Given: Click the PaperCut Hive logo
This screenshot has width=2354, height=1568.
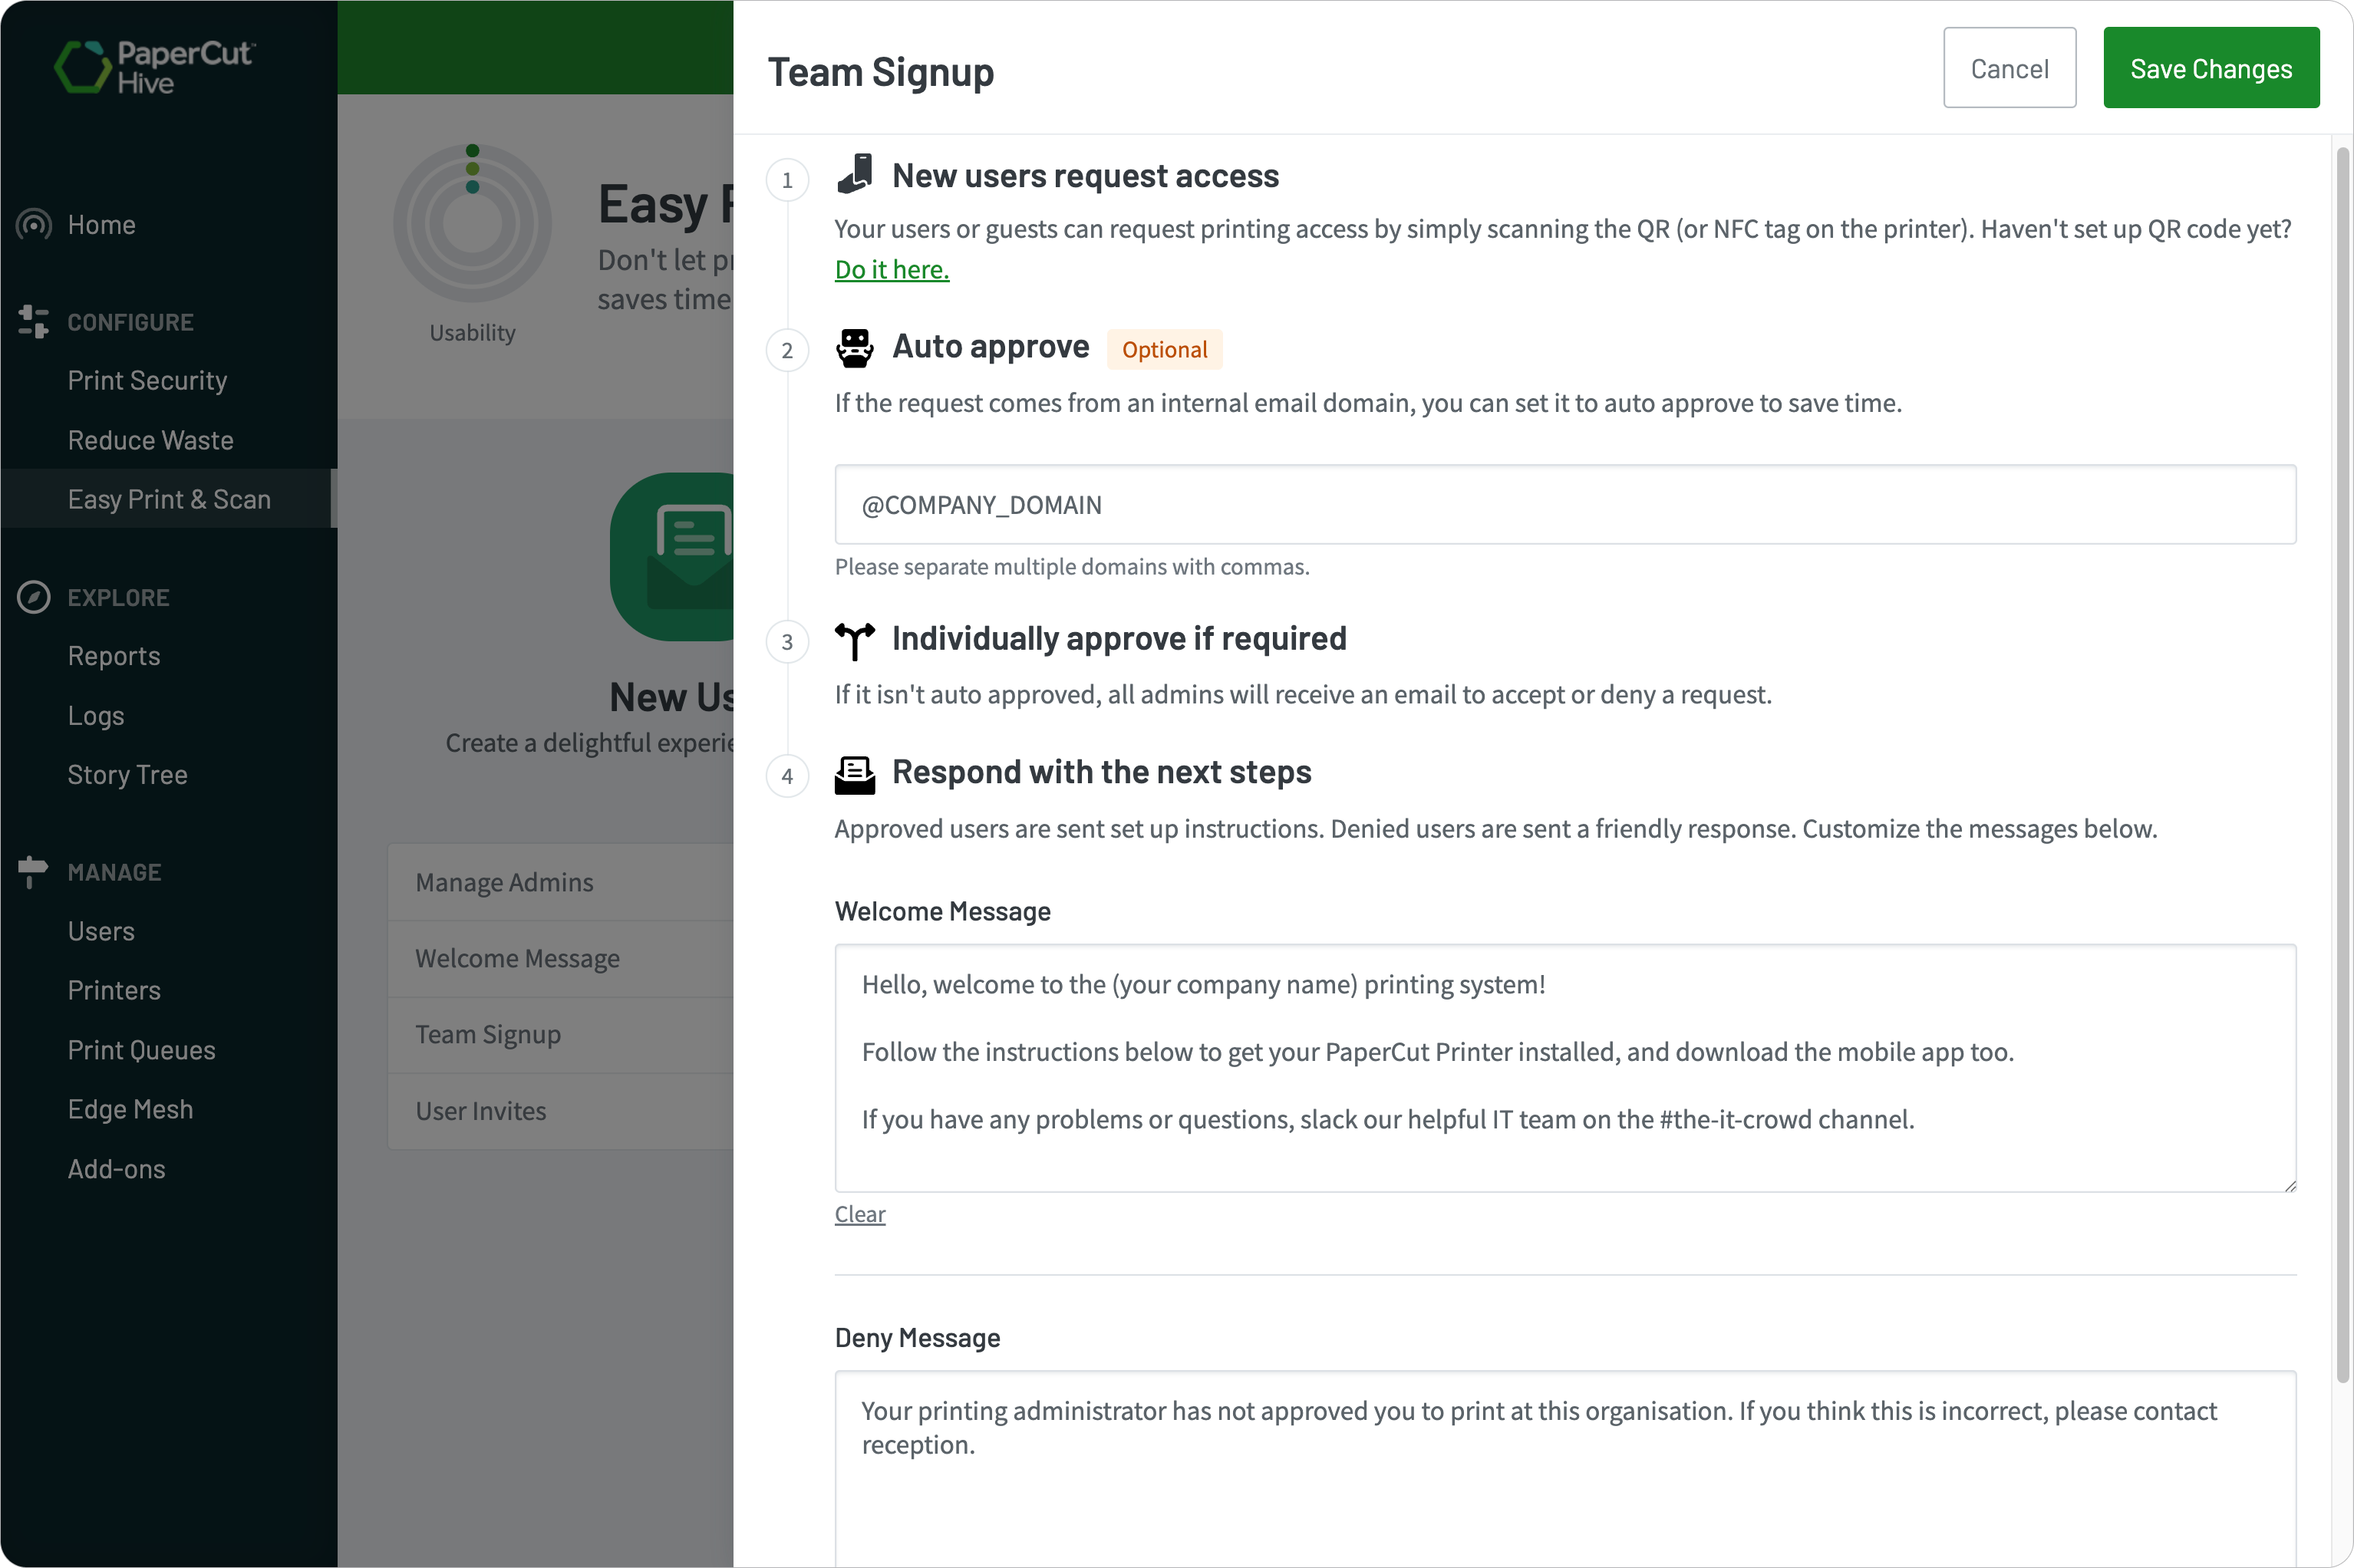Looking at the screenshot, I should tap(155, 66).
